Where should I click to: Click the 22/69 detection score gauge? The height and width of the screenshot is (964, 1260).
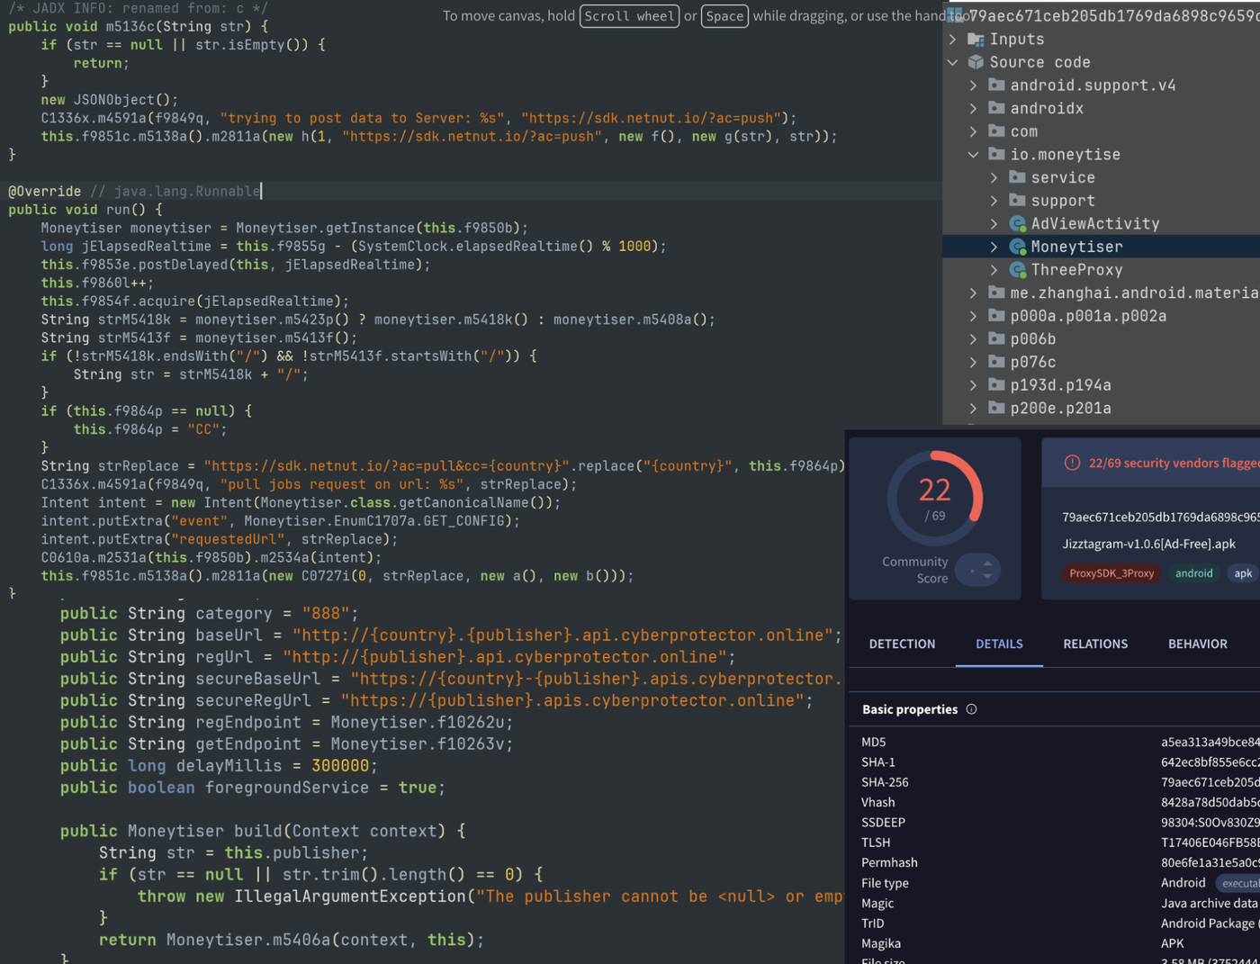(x=935, y=499)
